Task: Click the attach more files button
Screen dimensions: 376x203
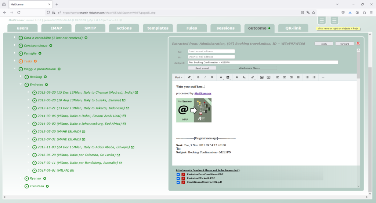Action: coord(249,68)
